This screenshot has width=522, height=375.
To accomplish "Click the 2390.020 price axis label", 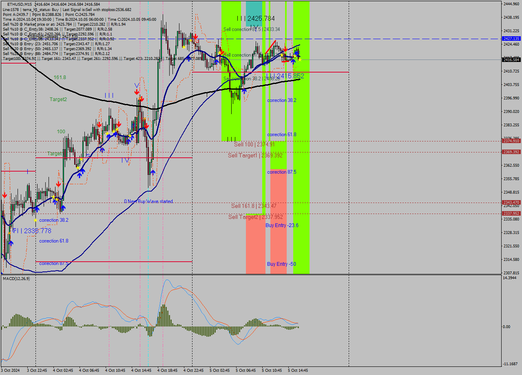I will pos(511,111).
